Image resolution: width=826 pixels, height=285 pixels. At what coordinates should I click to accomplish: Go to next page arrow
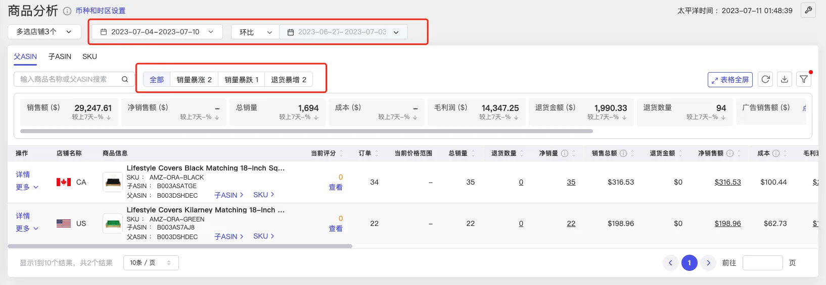pos(708,263)
